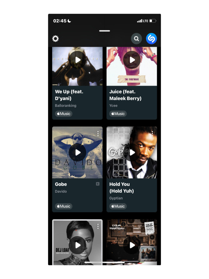The width and height of the screenshot is (209, 279).
Task: Tap the blue Shazam button
Action: tap(151, 39)
